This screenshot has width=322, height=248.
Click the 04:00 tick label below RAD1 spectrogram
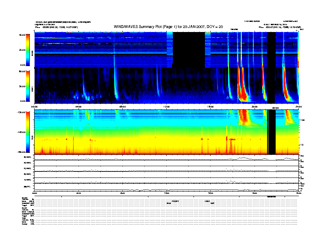(x=78, y=107)
